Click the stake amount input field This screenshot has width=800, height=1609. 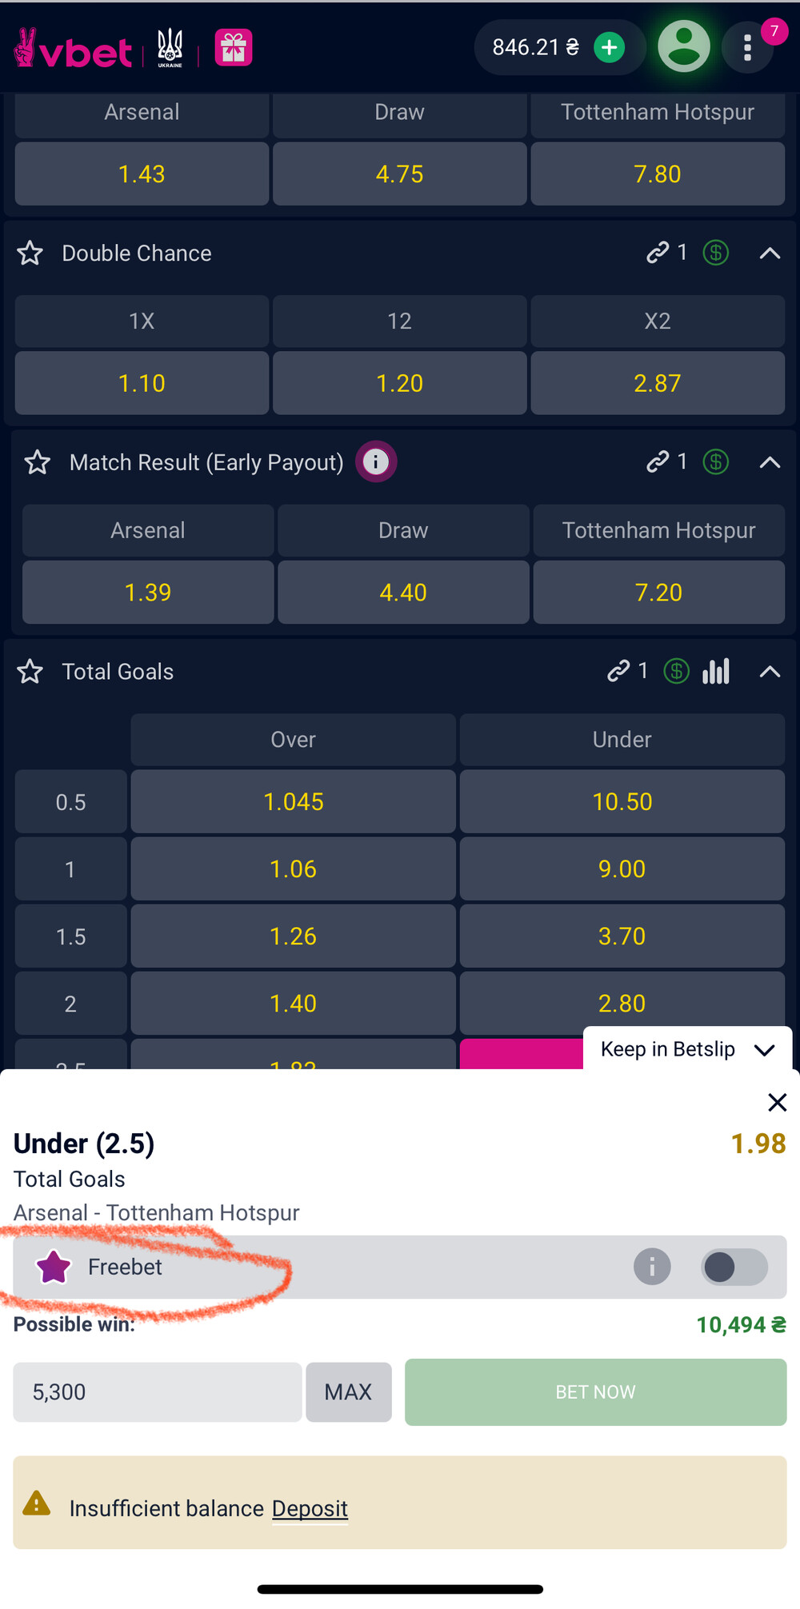click(157, 1392)
